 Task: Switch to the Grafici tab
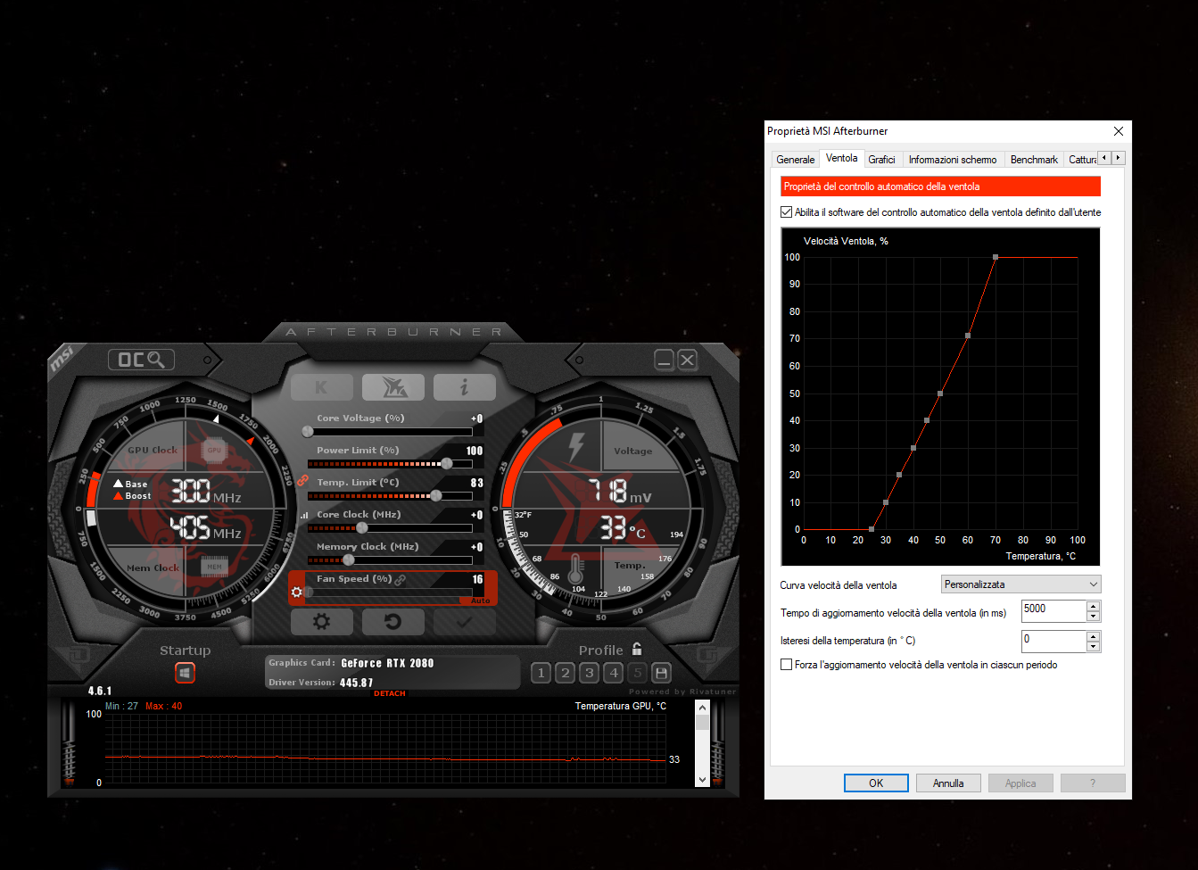pyautogui.click(x=881, y=159)
